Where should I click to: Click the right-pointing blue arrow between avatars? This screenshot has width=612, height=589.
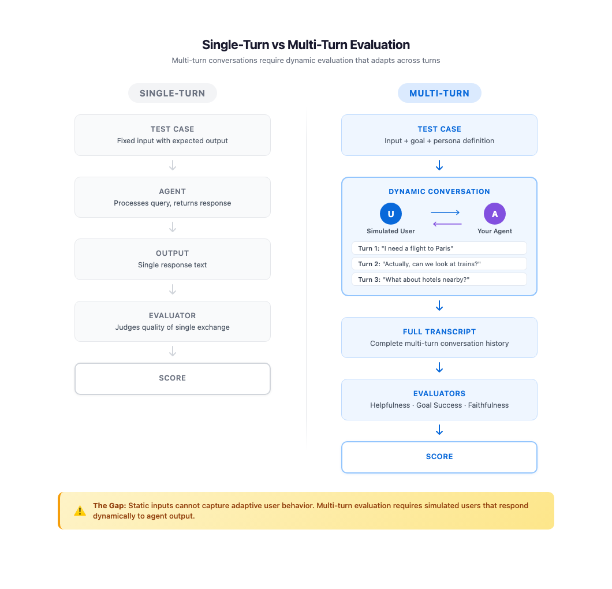(445, 213)
